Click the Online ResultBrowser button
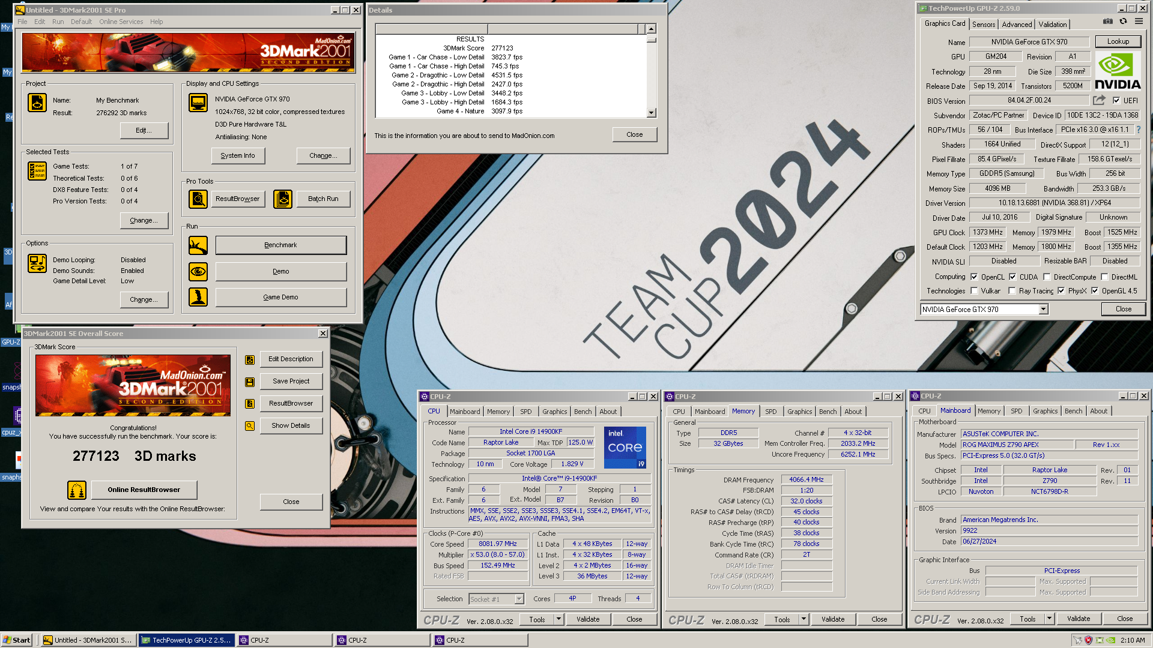The image size is (1153, 648). coord(144,490)
